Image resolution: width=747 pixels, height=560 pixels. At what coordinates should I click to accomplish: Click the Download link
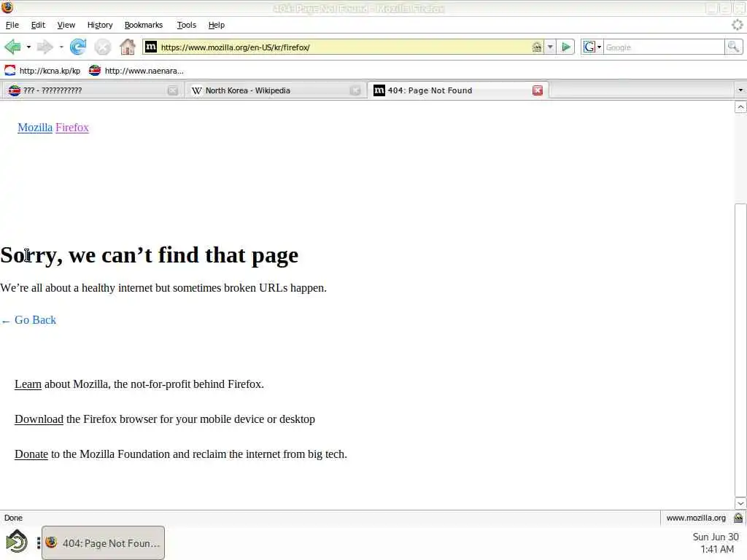[39, 419]
